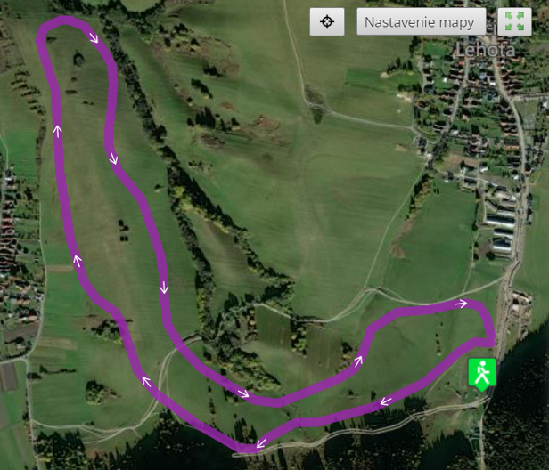
Task: Click the down-right arrow just before the route's bottom curve
Action: [x=243, y=393]
